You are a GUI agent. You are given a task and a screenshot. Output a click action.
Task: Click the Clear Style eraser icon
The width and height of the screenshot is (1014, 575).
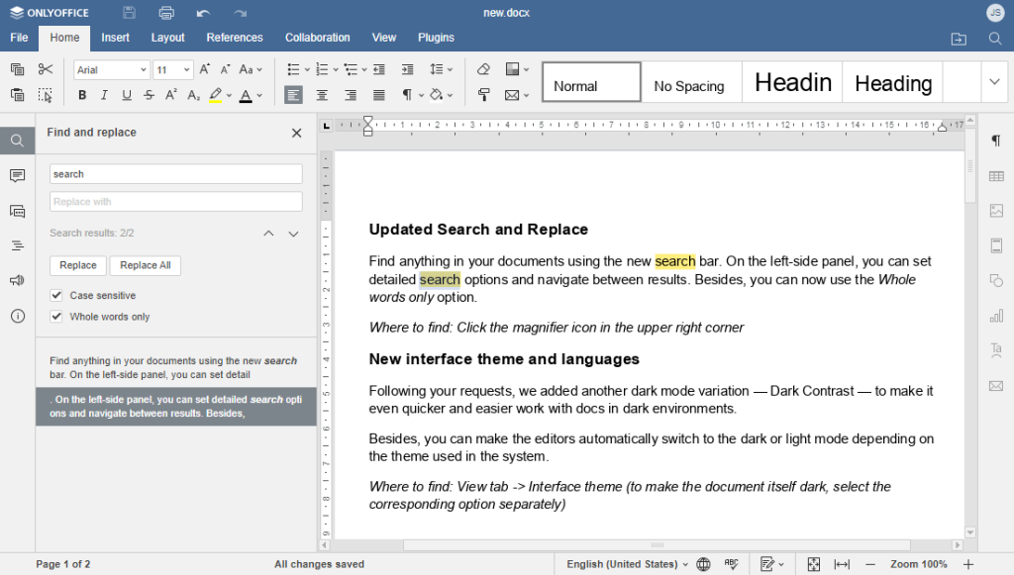[x=484, y=68]
